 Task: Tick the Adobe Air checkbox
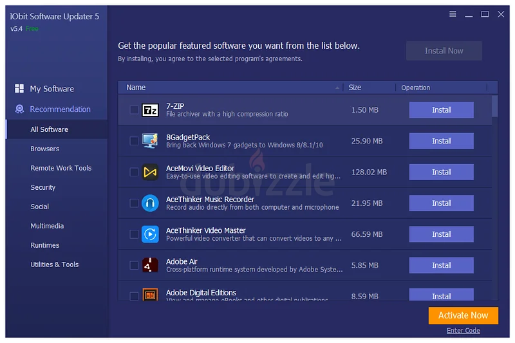click(134, 265)
